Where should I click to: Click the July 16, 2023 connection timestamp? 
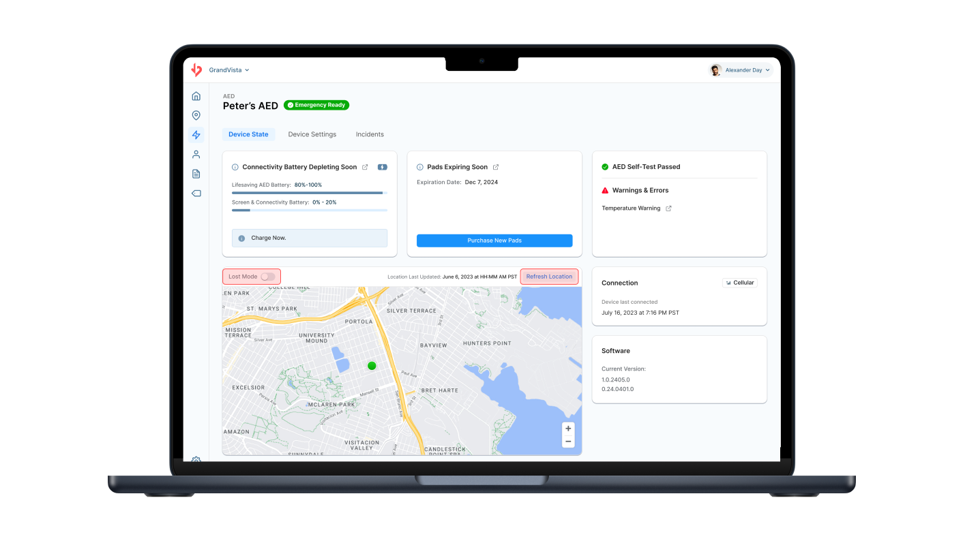coord(640,313)
